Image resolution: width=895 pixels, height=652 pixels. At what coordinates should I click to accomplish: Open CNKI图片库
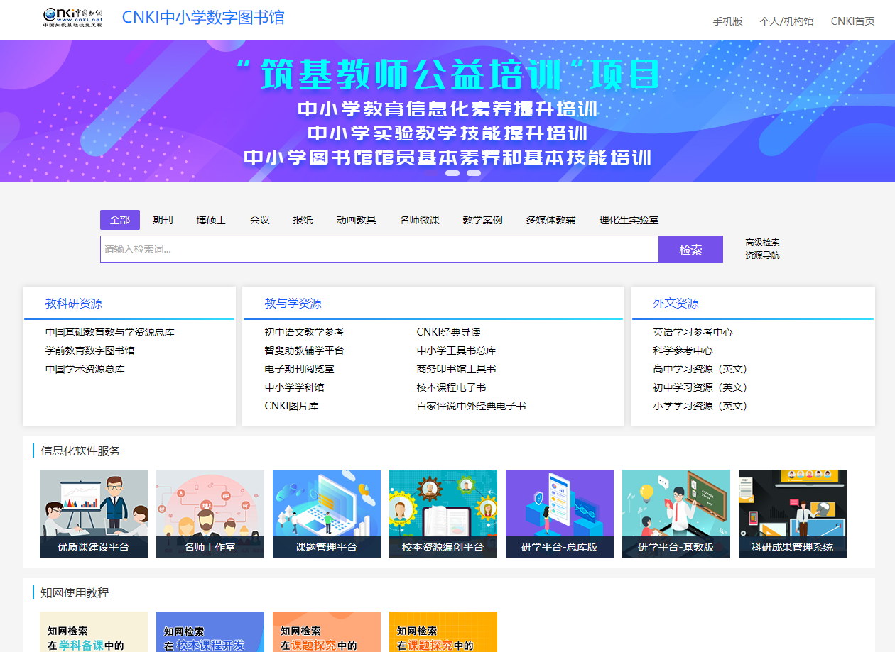coord(291,406)
